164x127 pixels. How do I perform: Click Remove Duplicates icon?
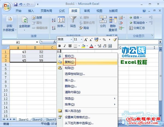[x=113, y=20]
